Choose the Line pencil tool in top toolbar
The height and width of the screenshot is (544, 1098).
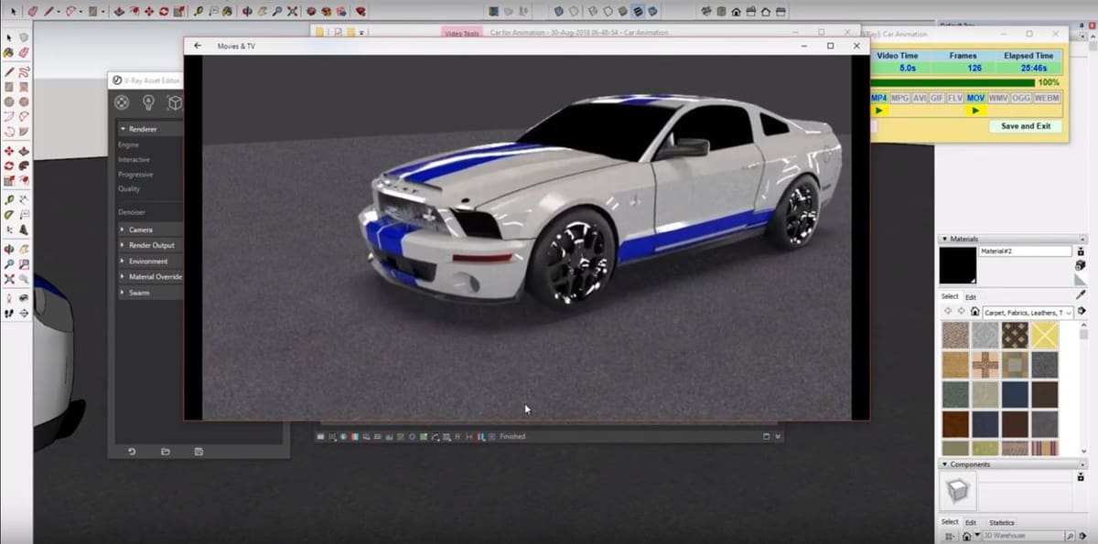coord(48,12)
